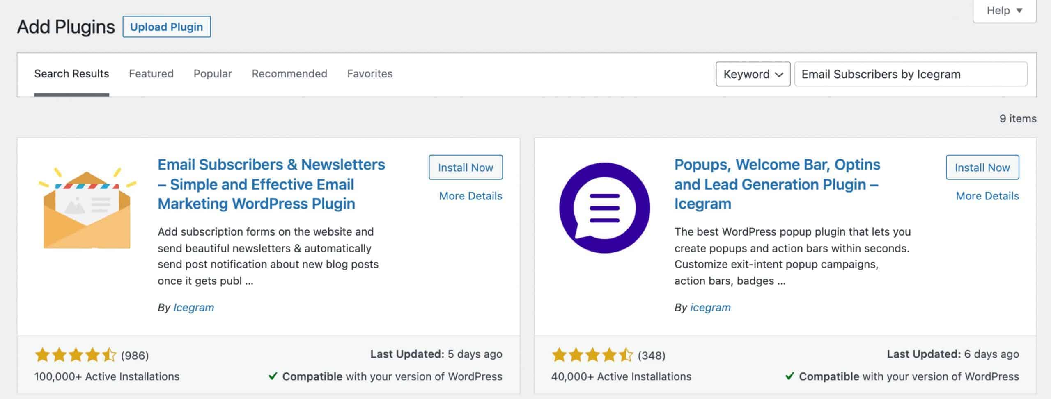Viewport: 1051px width, 399px height.
Task: Click the Upload Plugin button
Action: [x=167, y=27]
